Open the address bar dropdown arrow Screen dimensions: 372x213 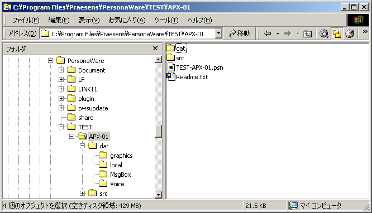click(219, 33)
